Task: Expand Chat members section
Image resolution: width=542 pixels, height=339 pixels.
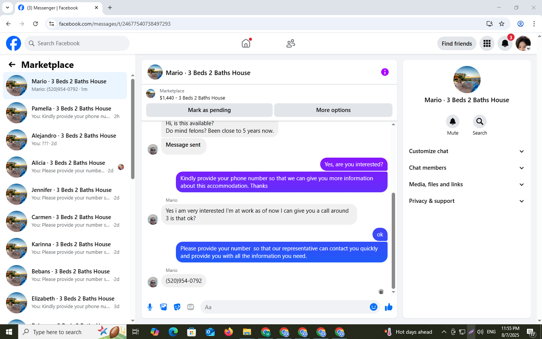Action: coord(467,168)
